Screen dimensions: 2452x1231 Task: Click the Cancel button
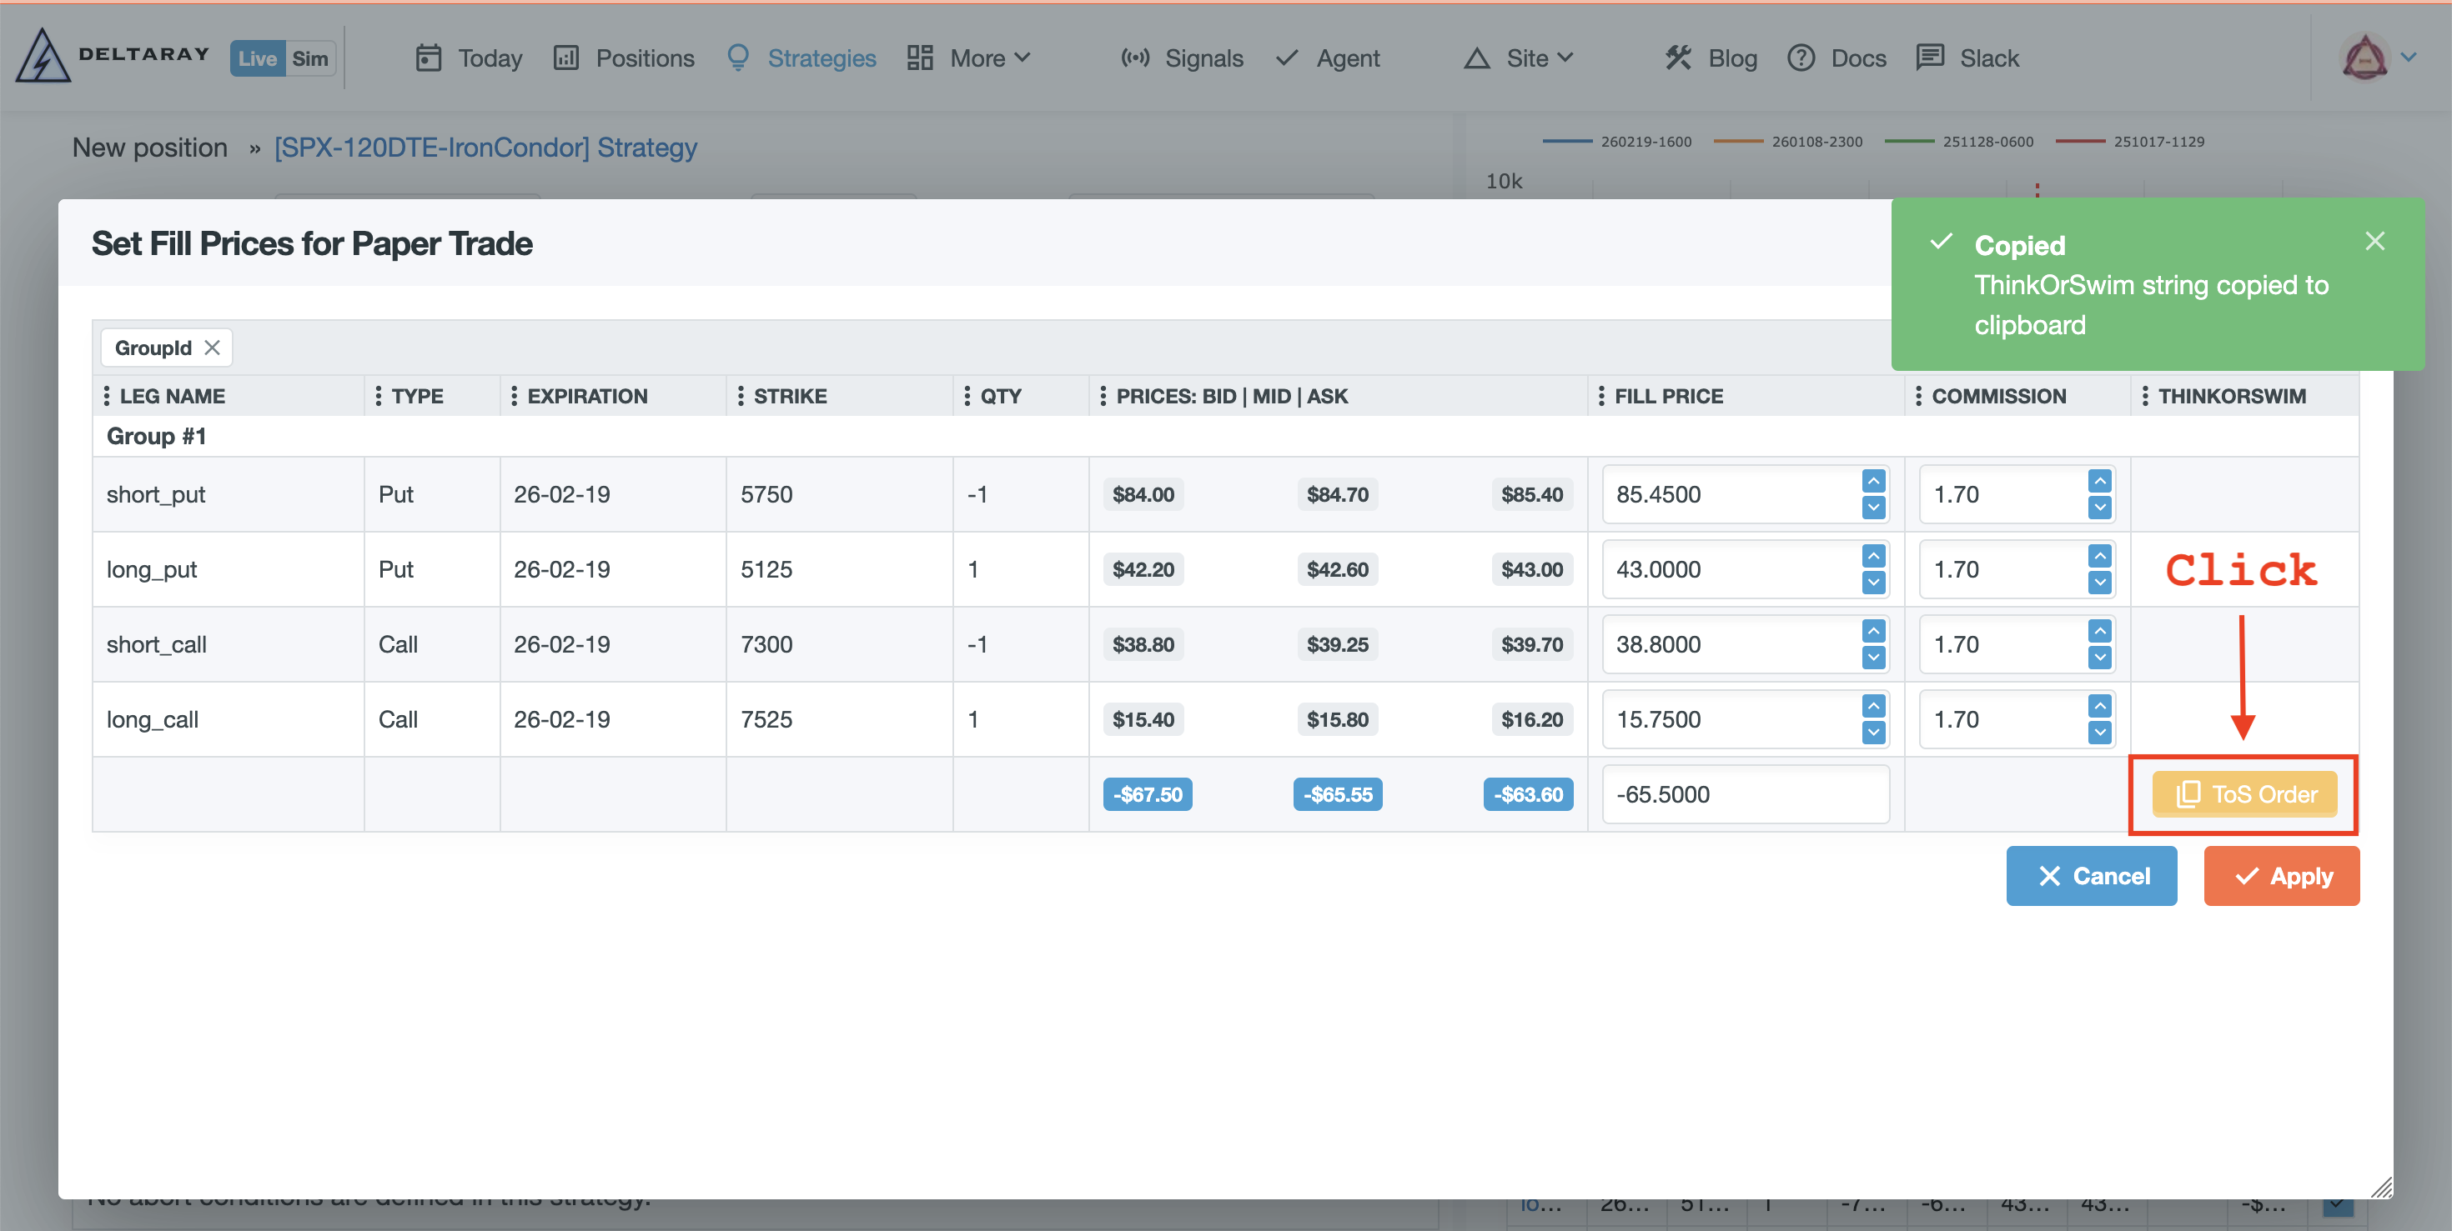point(2091,875)
